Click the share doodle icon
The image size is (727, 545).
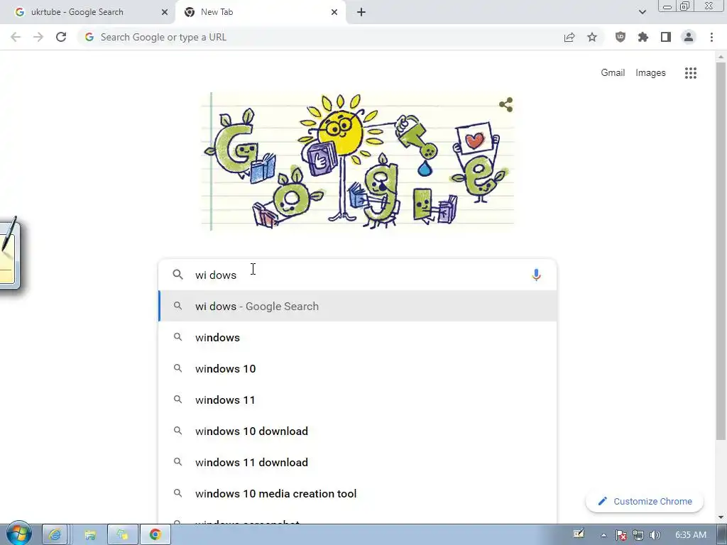505,105
